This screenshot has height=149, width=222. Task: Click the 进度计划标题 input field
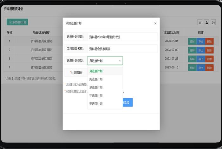122,37
